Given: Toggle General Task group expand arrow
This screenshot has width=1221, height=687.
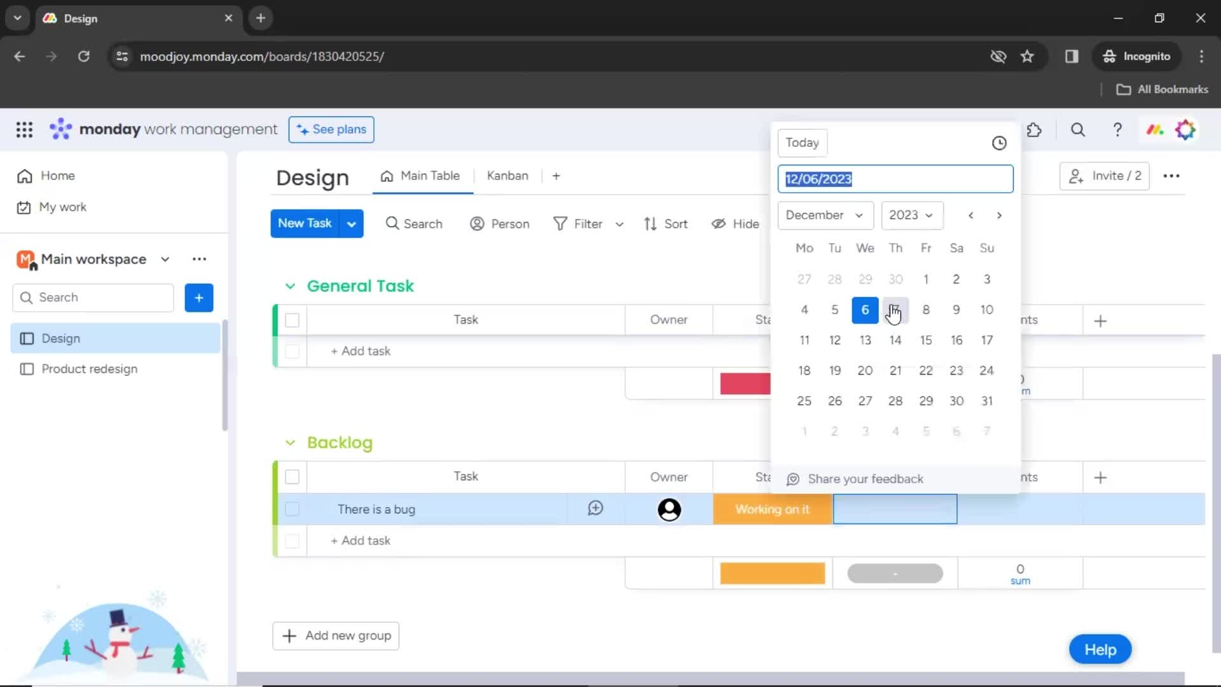Looking at the screenshot, I should pos(289,285).
